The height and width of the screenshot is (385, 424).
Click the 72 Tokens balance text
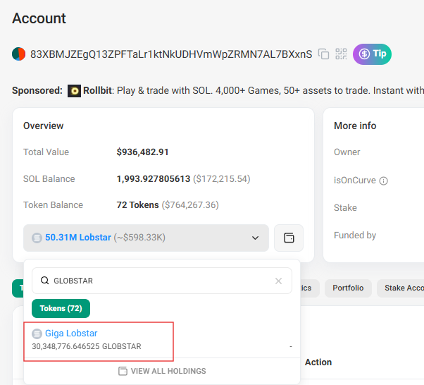pyautogui.click(x=137, y=205)
